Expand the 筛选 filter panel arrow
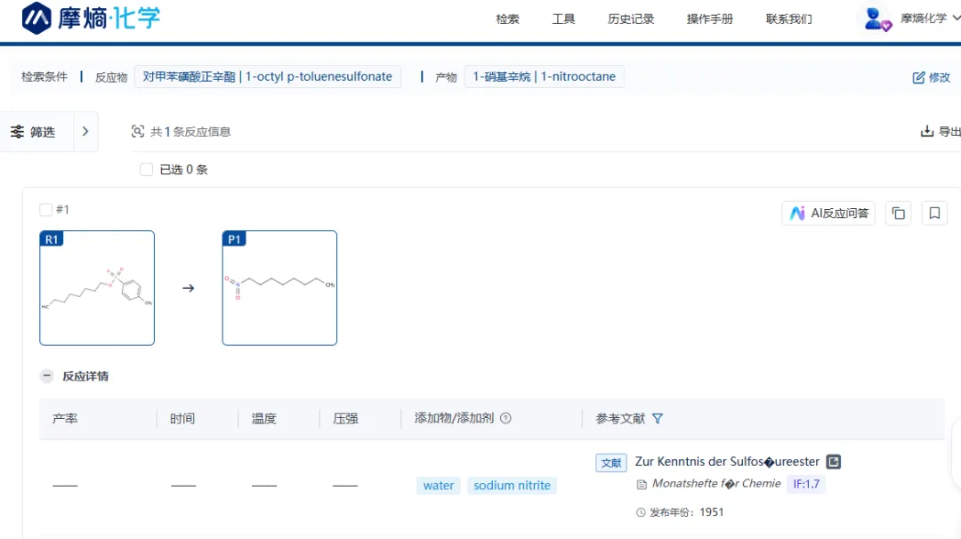Image resolution: width=961 pixels, height=539 pixels. 85,132
